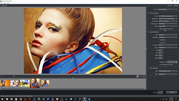The image size is (179, 101).
Task: Click the layout view icon right of page counter
Action: click(x=144, y=76)
